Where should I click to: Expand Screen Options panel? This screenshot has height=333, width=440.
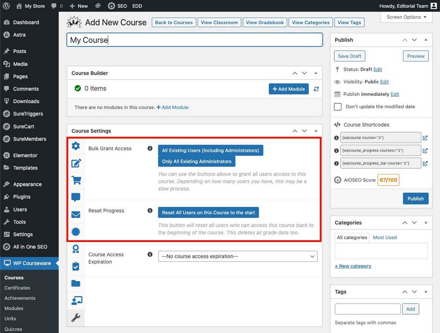coord(406,17)
